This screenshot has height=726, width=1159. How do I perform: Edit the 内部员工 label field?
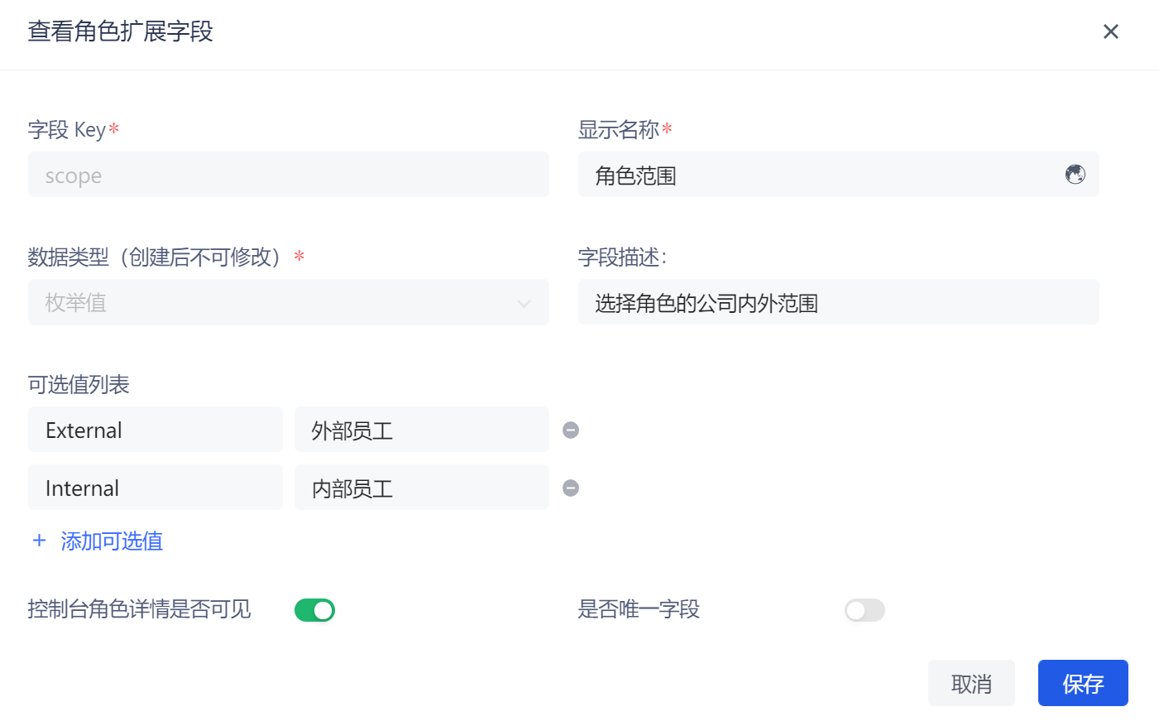[421, 488]
